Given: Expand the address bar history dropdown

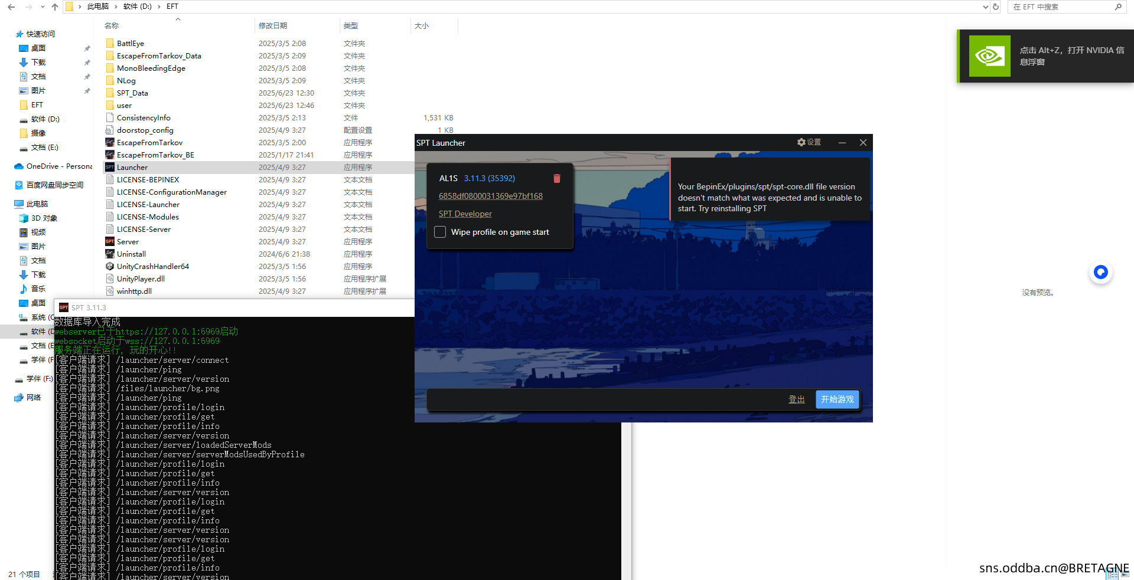Looking at the screenshot, I should pos(985,6).
